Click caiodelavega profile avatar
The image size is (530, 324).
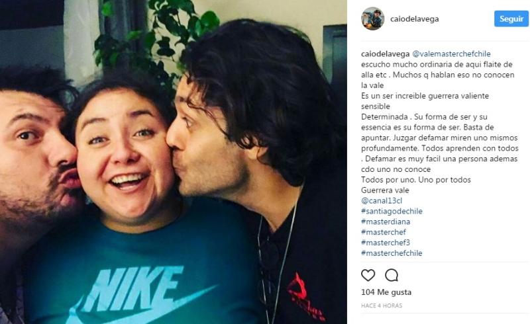(x=372, y=19)
